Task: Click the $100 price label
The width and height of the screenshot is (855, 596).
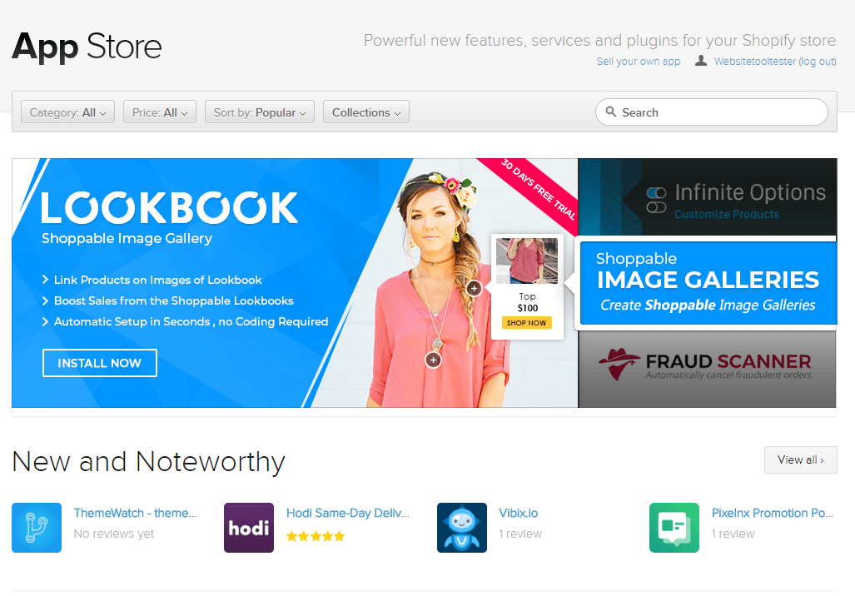Action: (x=527, y=308)
